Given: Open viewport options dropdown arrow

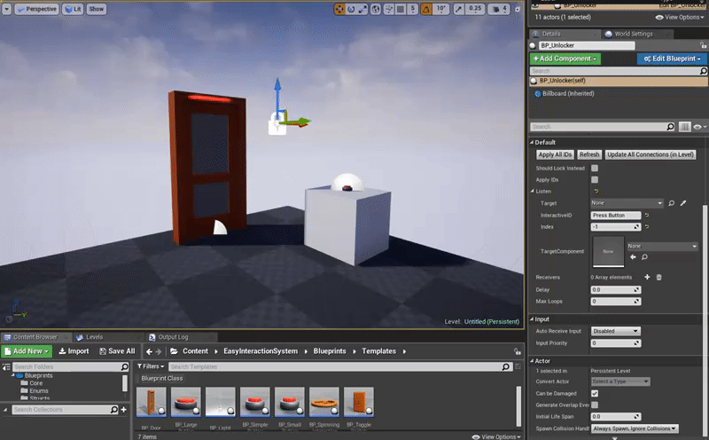Looking at the screenshot, I should pyautogui.click(x=7, y=9).
